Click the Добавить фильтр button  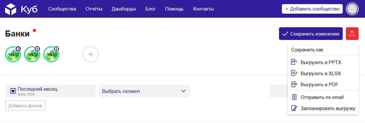point(25,106)
